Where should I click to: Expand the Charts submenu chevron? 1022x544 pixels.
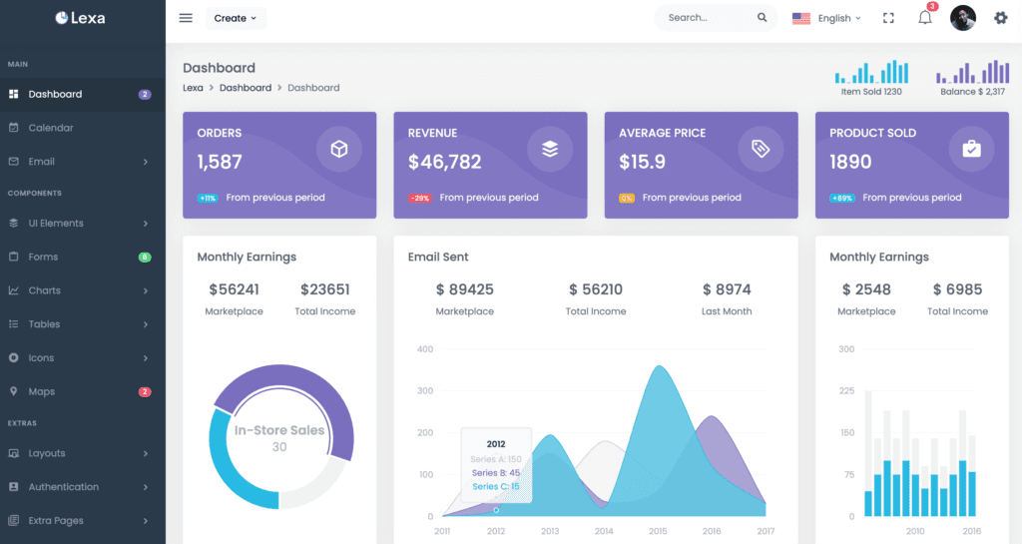coord(146,290)
